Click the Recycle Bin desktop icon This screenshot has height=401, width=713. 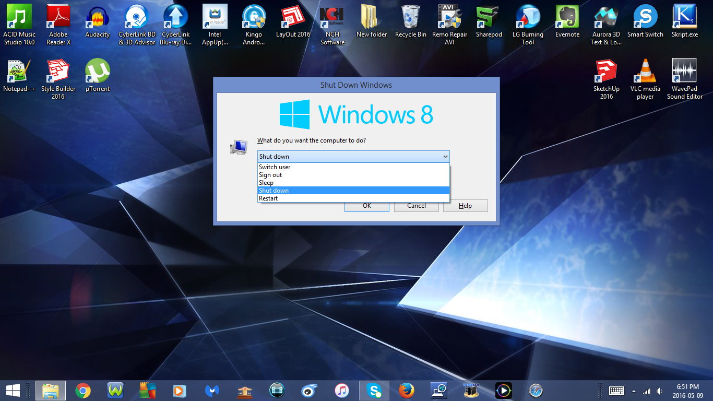[x=411, y=21]
